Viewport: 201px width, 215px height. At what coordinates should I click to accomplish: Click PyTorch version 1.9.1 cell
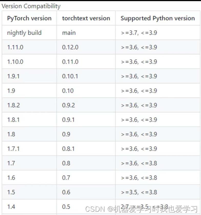(x=29, y=76)
